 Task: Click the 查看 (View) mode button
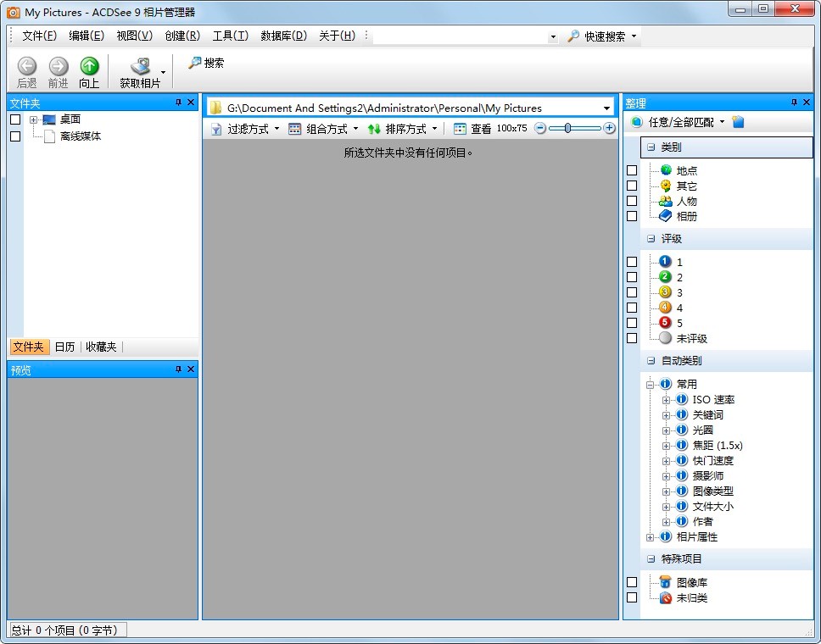tap(472, 129)
